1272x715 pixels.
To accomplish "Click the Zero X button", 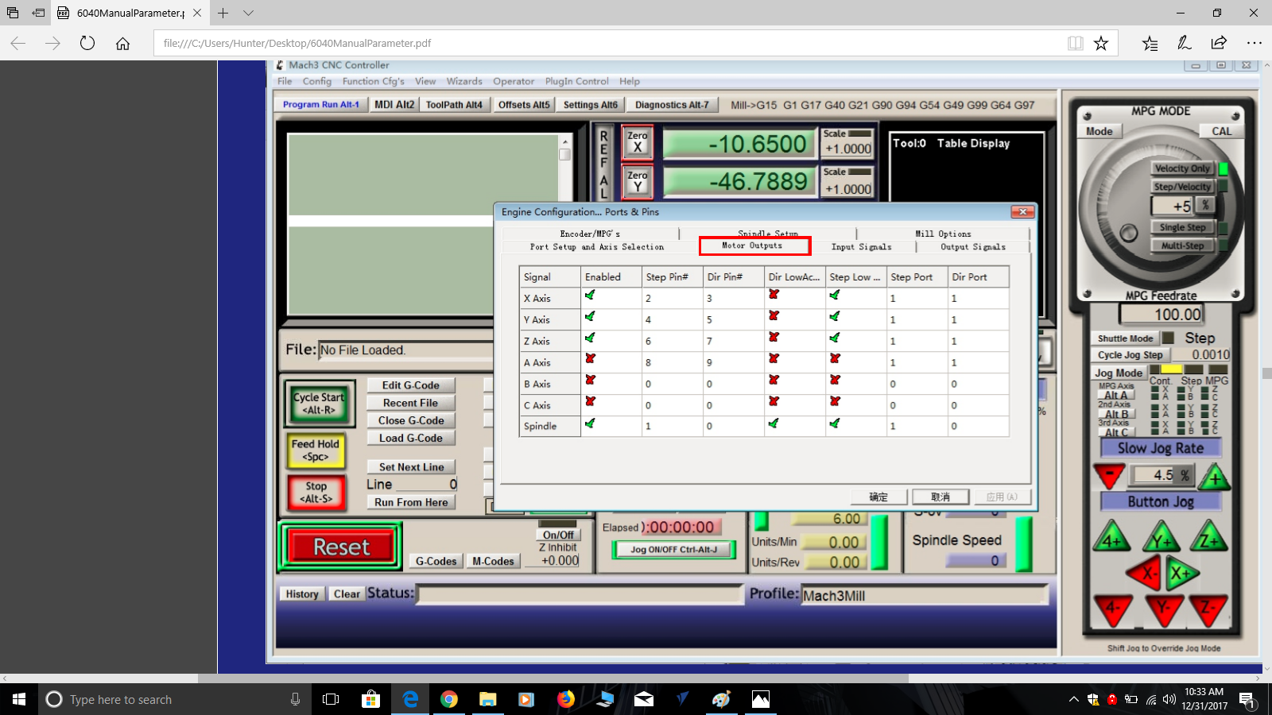I will 638,142.
